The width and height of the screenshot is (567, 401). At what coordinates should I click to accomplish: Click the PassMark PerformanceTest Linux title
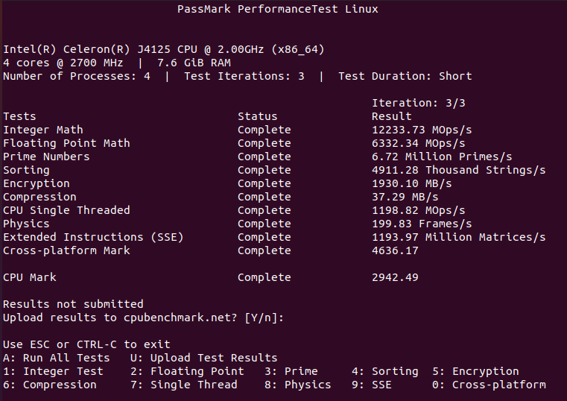point(277,9)
